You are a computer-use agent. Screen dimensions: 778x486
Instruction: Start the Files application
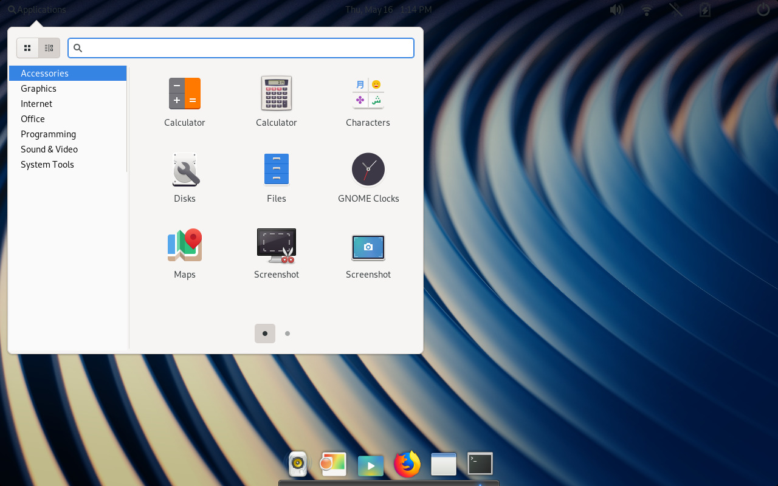coord(276,169)
